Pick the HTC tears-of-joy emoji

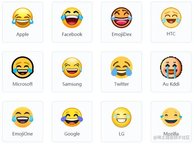171,17
